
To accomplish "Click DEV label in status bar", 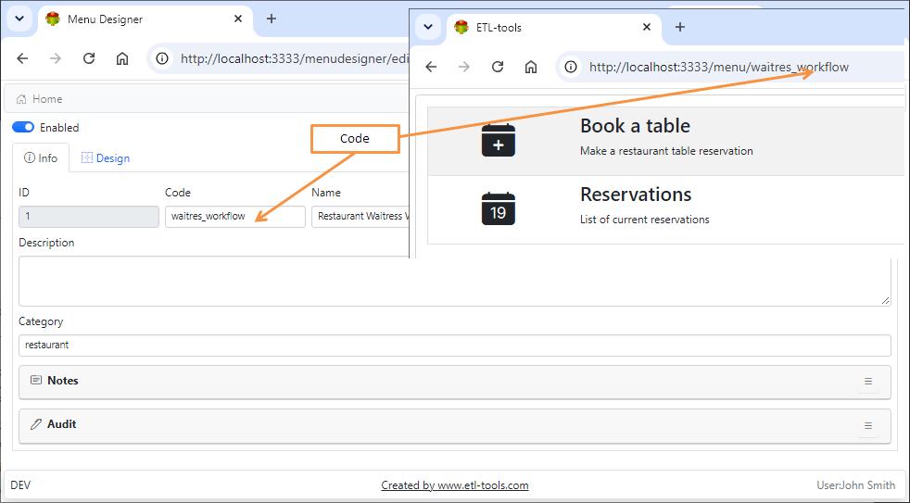I will 20,485.
